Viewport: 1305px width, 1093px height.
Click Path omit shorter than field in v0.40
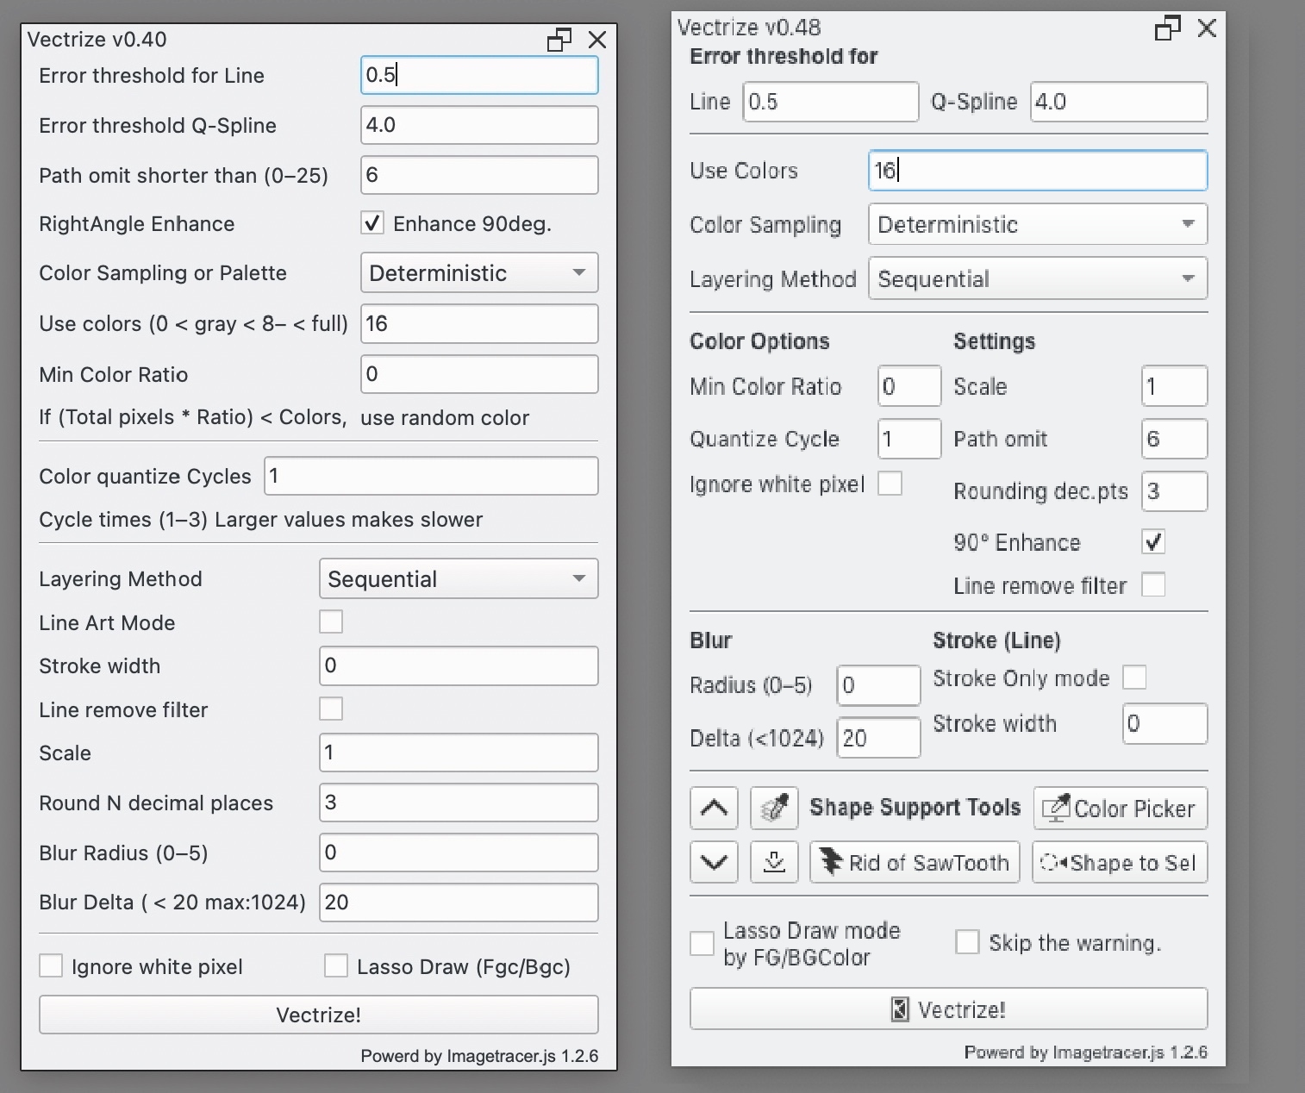point(479,175)
